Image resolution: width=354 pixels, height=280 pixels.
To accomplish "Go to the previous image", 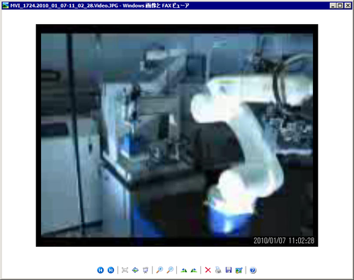I will point(101,270).
